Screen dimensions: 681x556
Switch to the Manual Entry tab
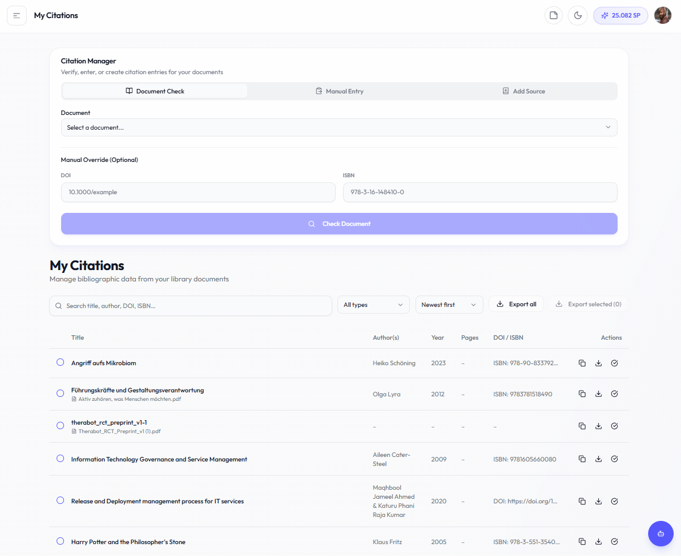(x=340, y=91)
